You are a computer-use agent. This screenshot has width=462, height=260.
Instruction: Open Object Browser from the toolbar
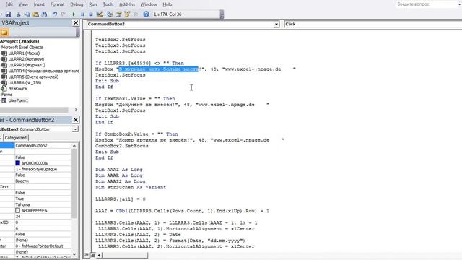[x=127, y=14]
